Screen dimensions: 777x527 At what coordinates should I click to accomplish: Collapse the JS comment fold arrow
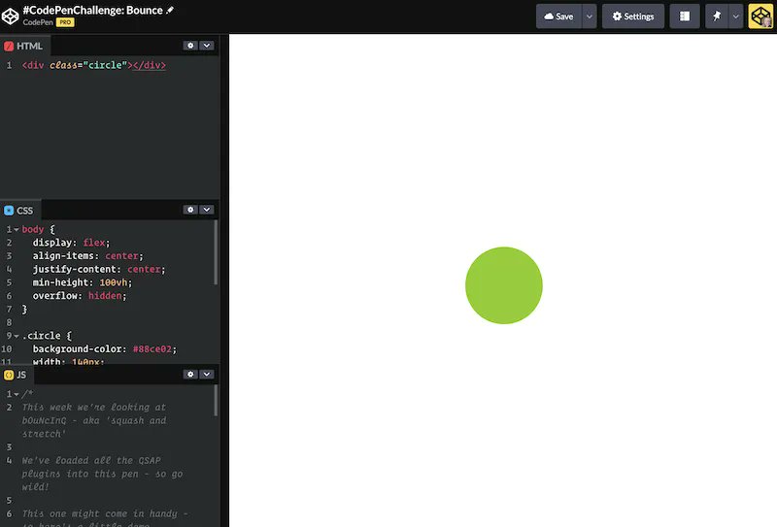17,394
